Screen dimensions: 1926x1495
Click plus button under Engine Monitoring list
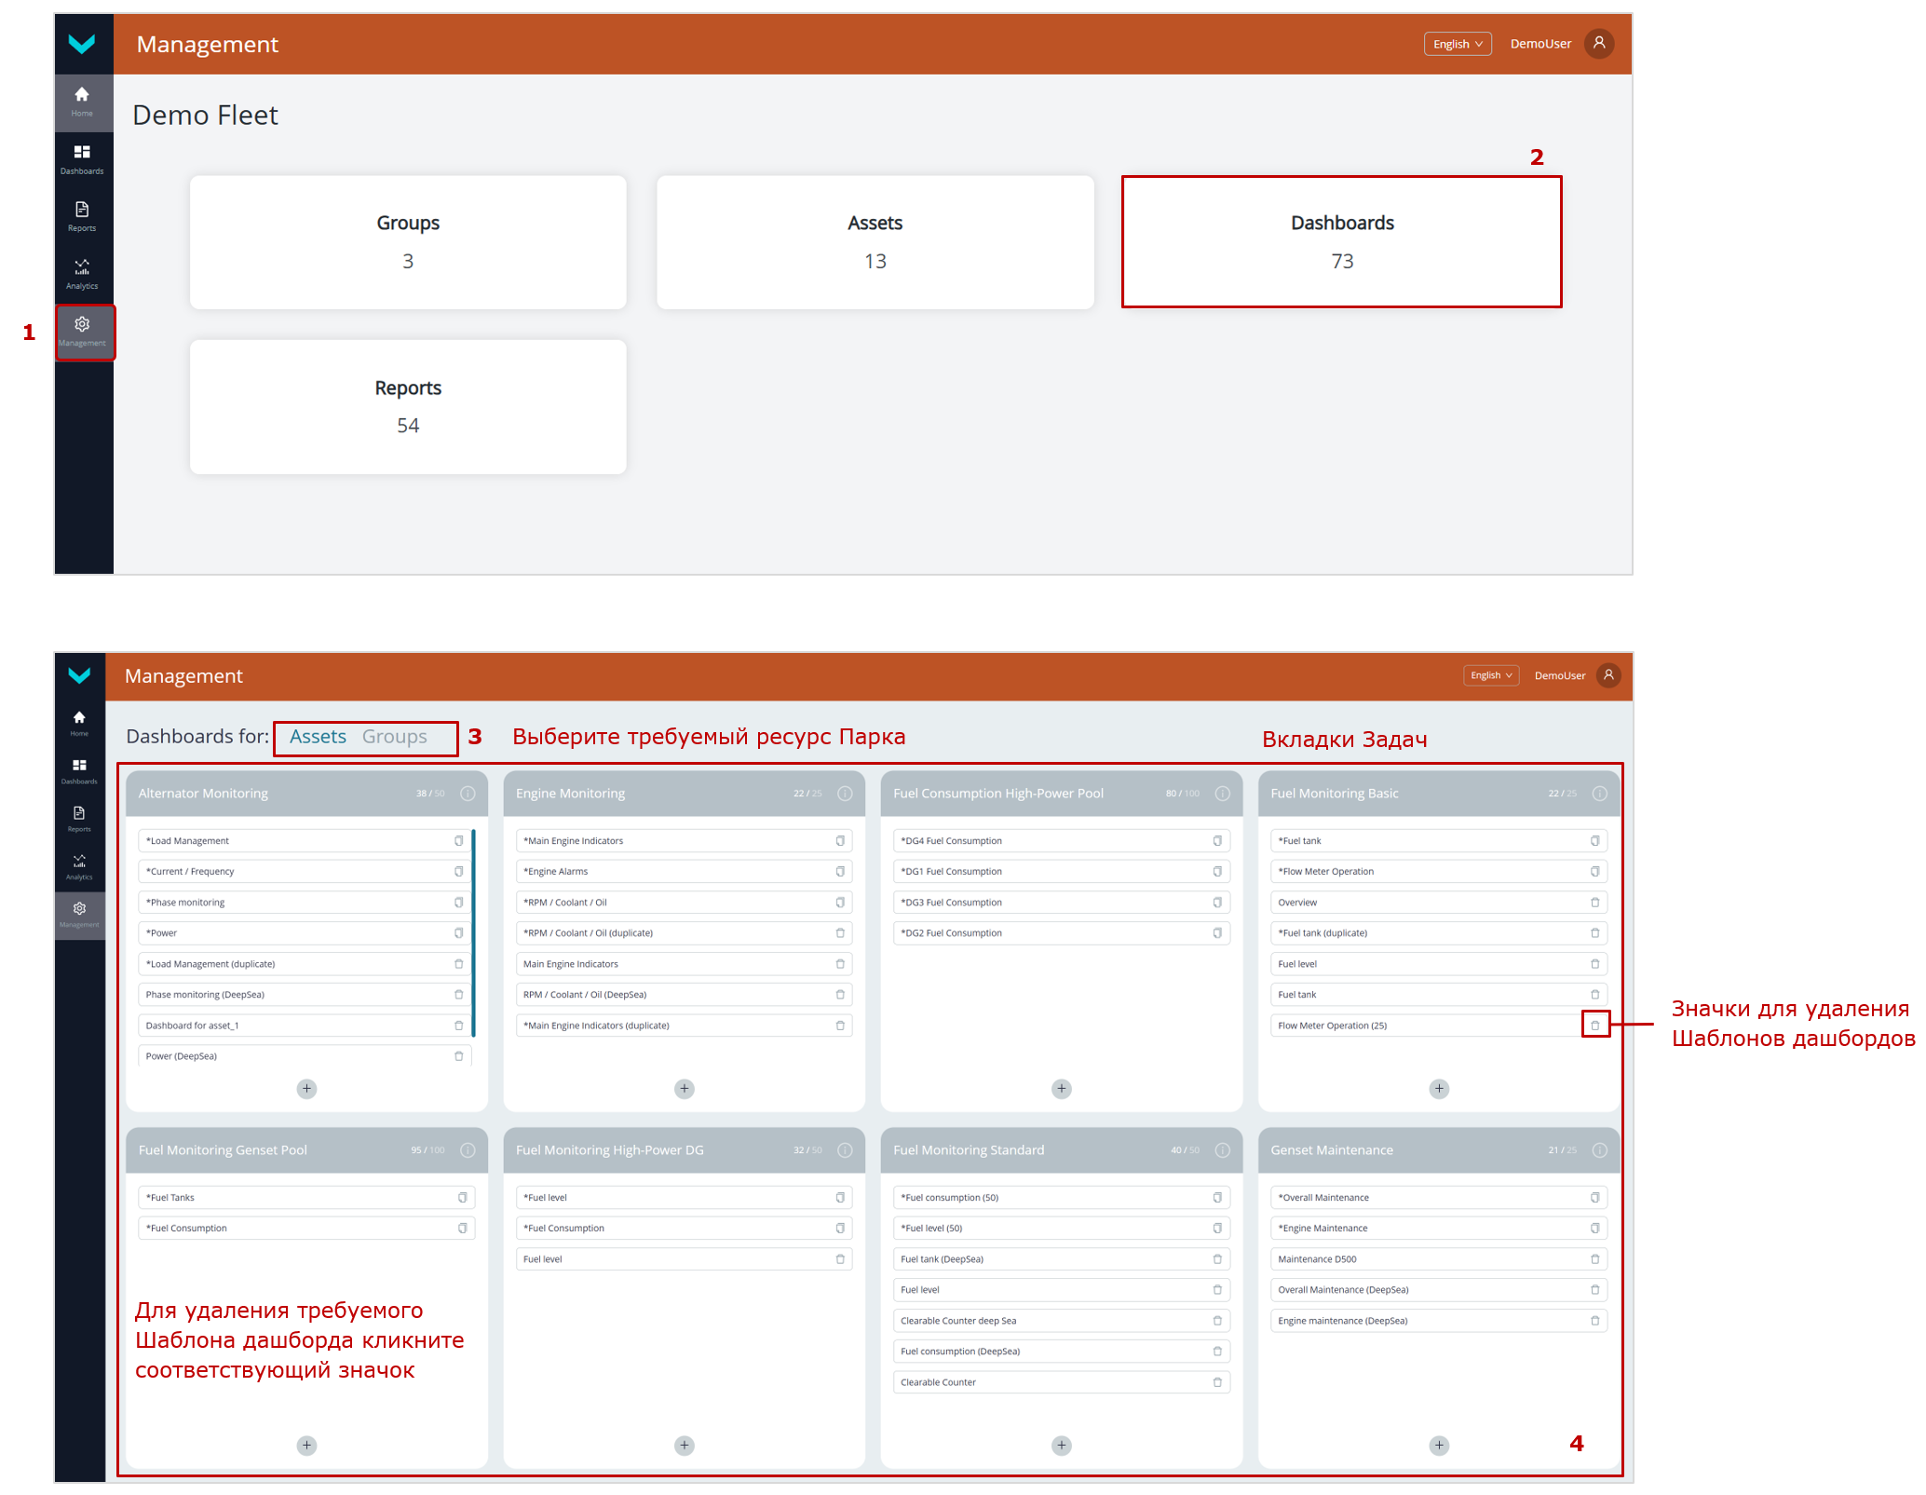coord(684,1089)
